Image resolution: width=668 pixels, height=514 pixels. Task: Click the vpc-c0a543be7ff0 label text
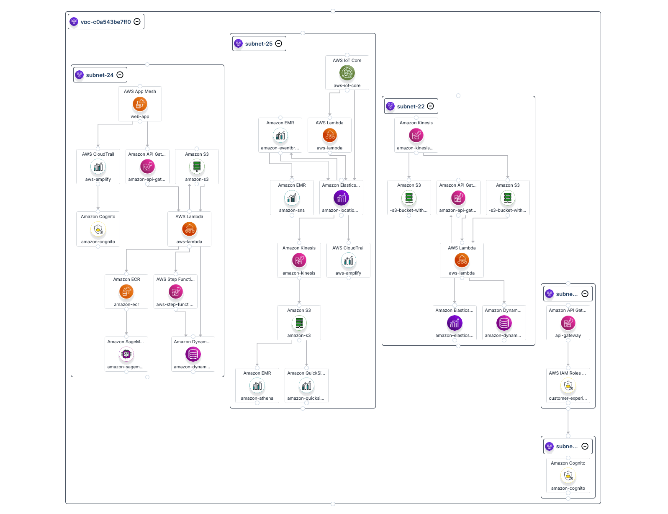(106, 22)
